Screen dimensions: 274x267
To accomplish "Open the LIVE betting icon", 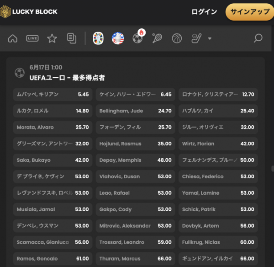I will coord(32,38).
